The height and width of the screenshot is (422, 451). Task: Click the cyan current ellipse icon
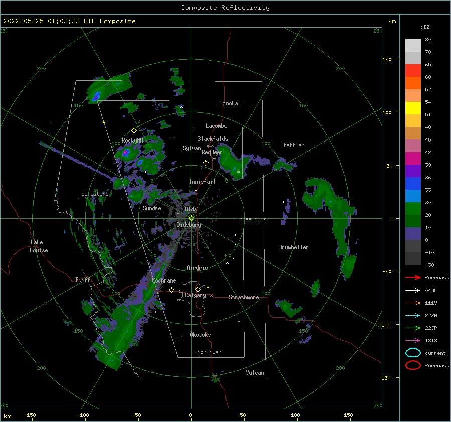point(413,353)
